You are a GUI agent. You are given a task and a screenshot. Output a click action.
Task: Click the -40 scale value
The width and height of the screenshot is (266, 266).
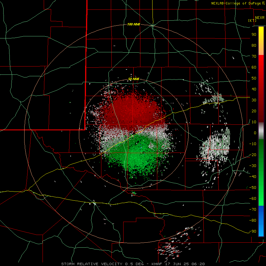(253, 177)
